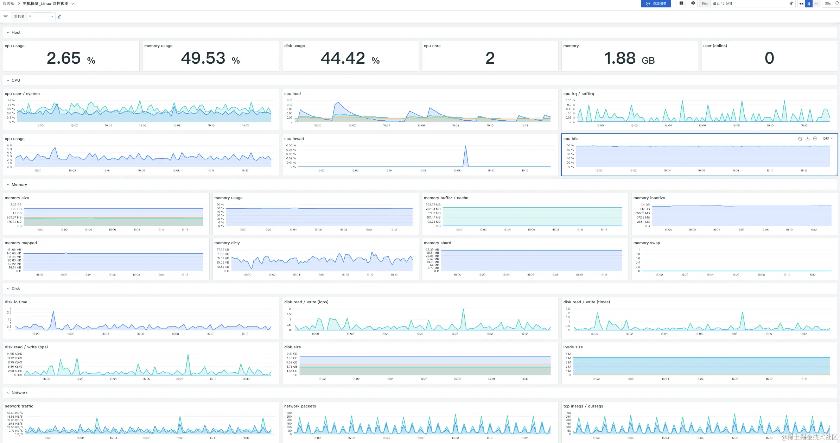Pause auto-refresh with the blue pause button

tap(809, 4)
